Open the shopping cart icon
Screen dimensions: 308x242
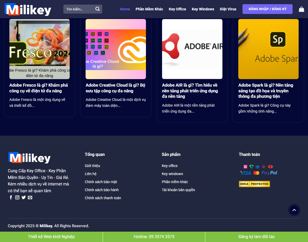301,9
